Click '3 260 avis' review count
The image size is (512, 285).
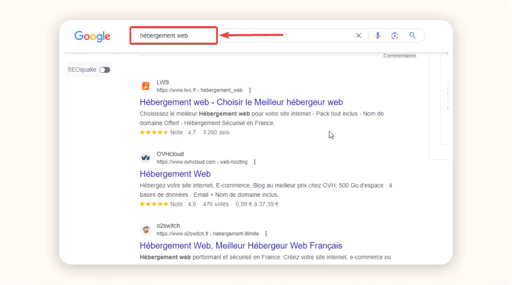(216, 132)
